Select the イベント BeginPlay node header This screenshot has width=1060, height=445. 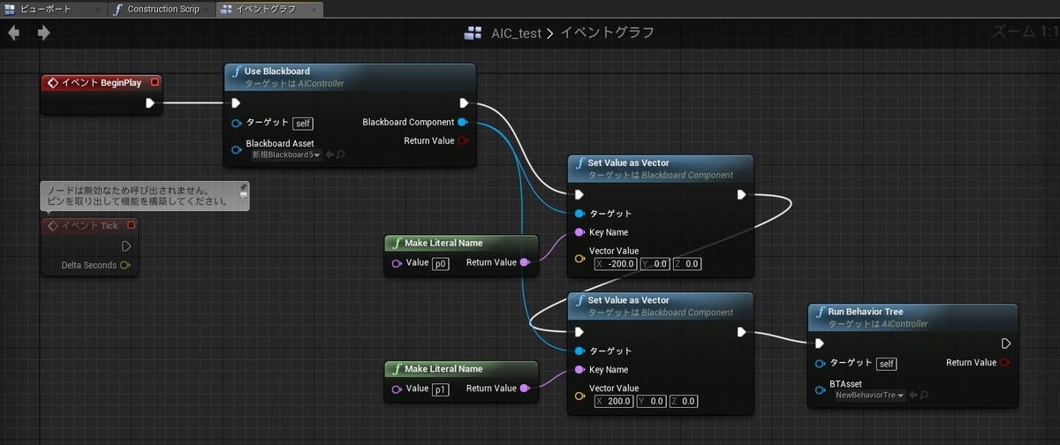[x=102, y=82]
